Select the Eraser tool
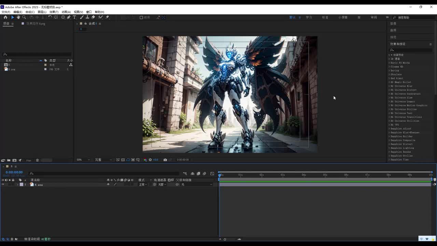The image size is (437, 246). pyautogui.click(x=93, y=17)
